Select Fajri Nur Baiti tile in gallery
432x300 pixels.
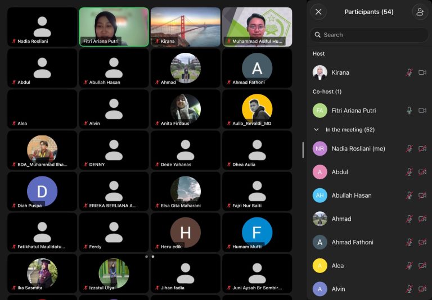tap(257, 191)
